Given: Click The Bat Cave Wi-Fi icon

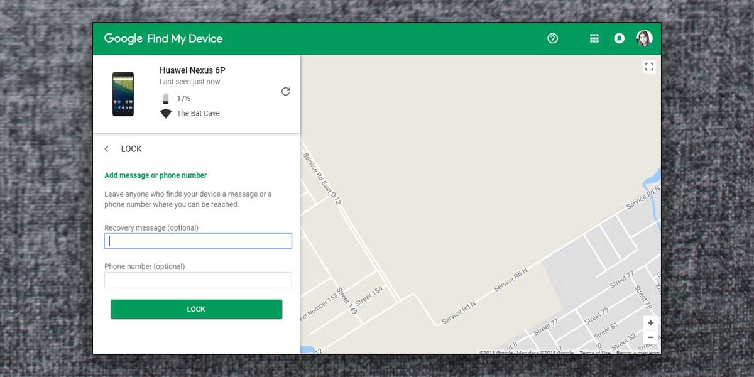Looking at the screenshot, I should coord(166,114).
